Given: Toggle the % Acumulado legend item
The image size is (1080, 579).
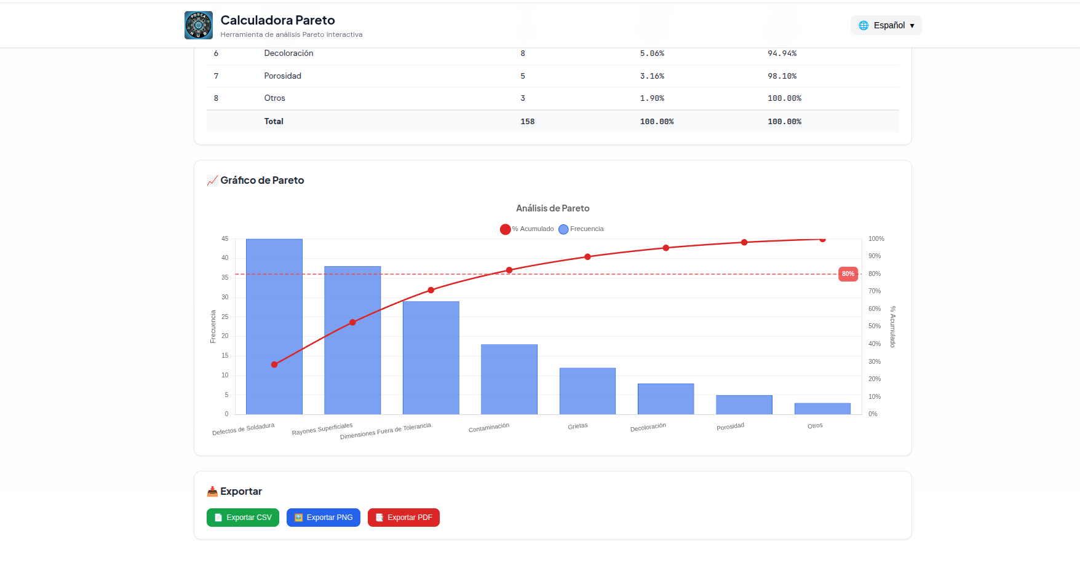Looking at the screenshot, I should [x=527, y=229].
